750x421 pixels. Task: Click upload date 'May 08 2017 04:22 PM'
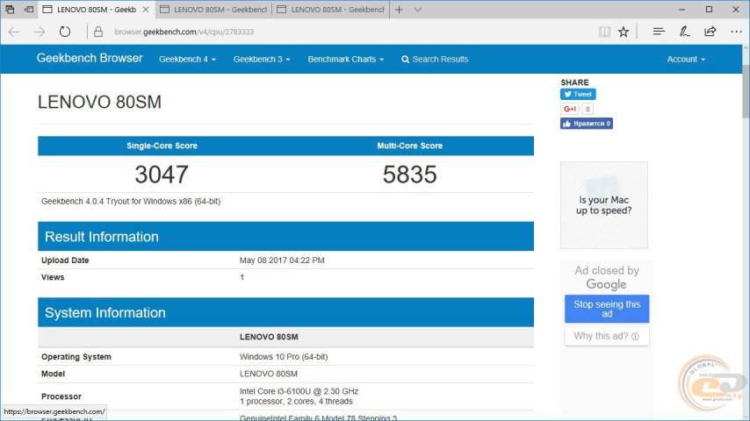(282, 260)
